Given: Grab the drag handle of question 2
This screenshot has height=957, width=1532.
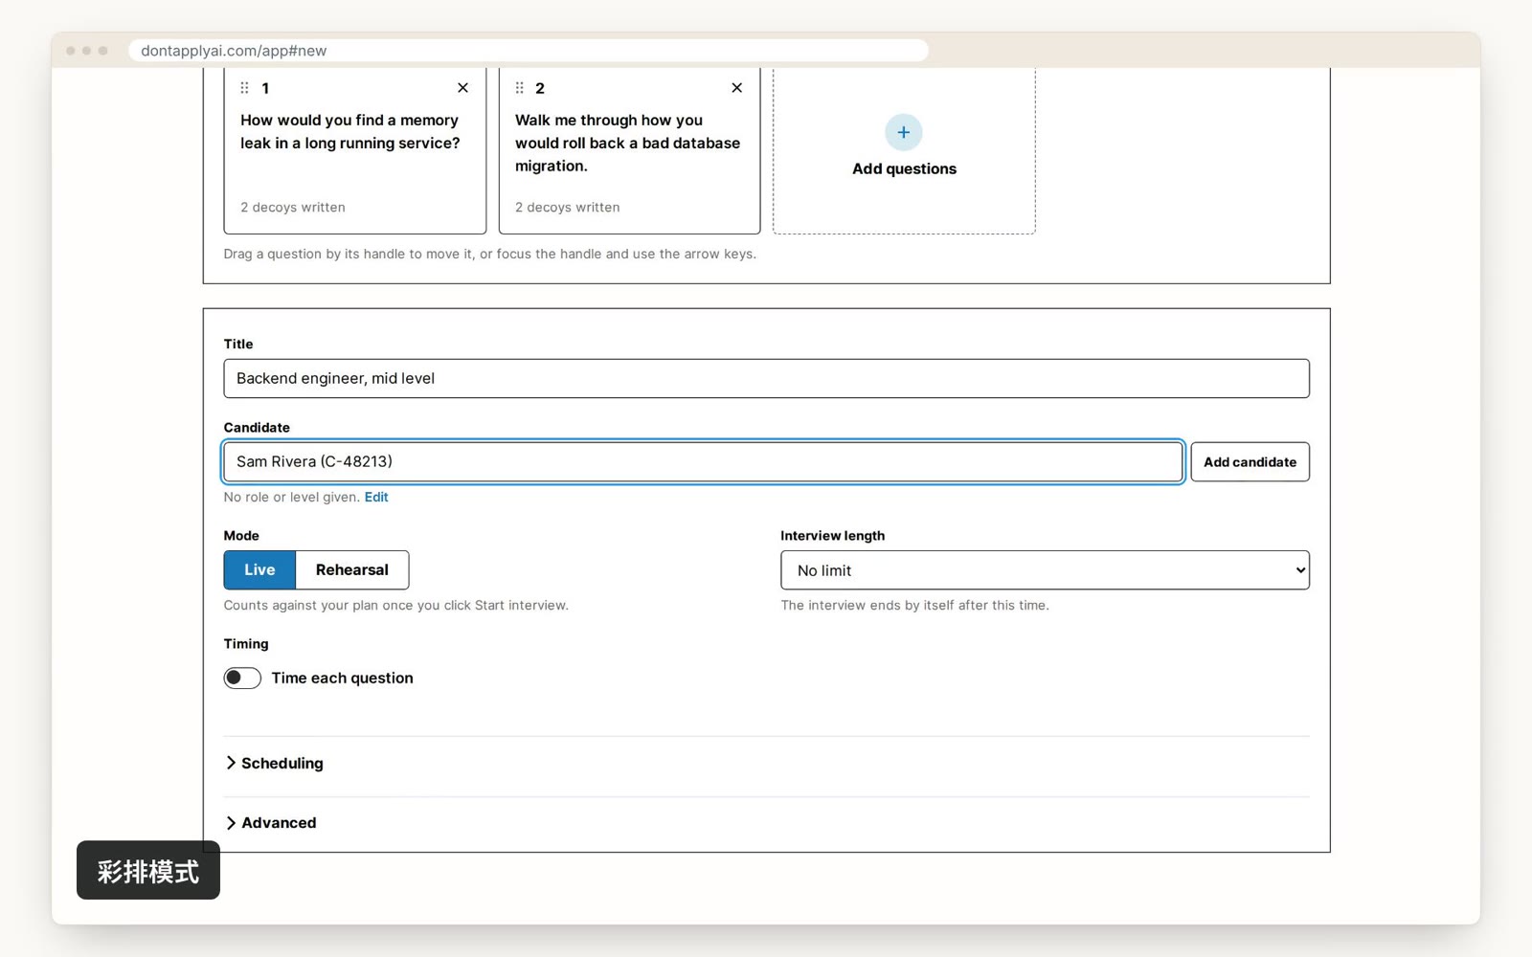Looking at the screenshot, I should click(519, 88).
